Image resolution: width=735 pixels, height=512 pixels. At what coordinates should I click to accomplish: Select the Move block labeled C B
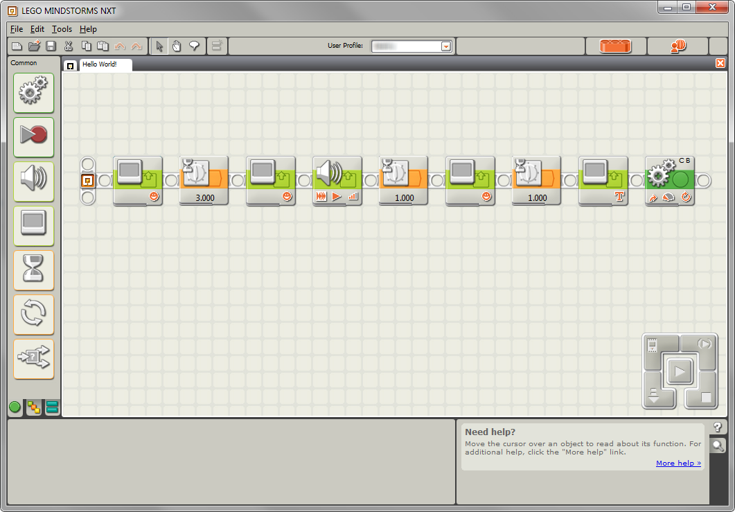coord(670,181)
